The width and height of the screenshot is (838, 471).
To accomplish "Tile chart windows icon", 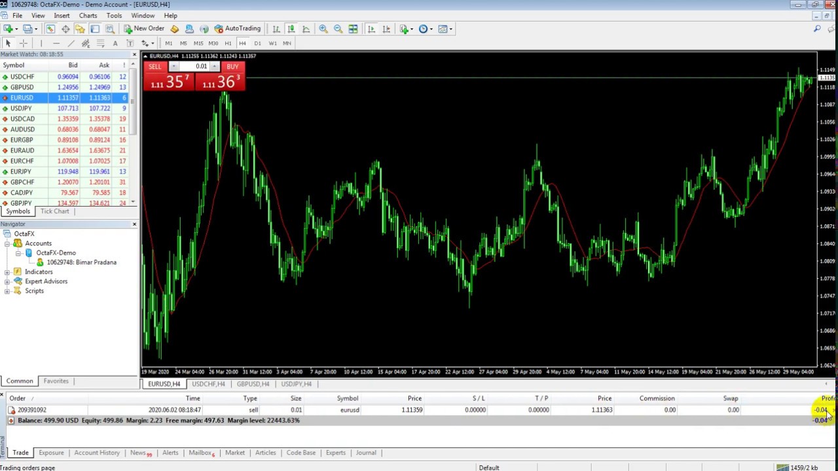I will [x=353, y=29].
